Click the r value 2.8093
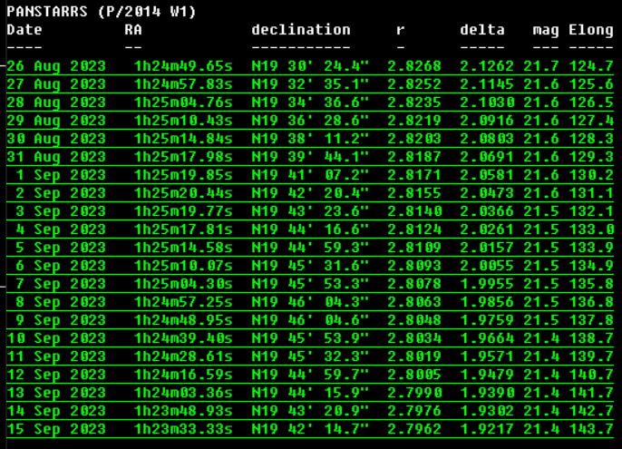The height and width of the screenshot is (449, 622). (414, 266)
